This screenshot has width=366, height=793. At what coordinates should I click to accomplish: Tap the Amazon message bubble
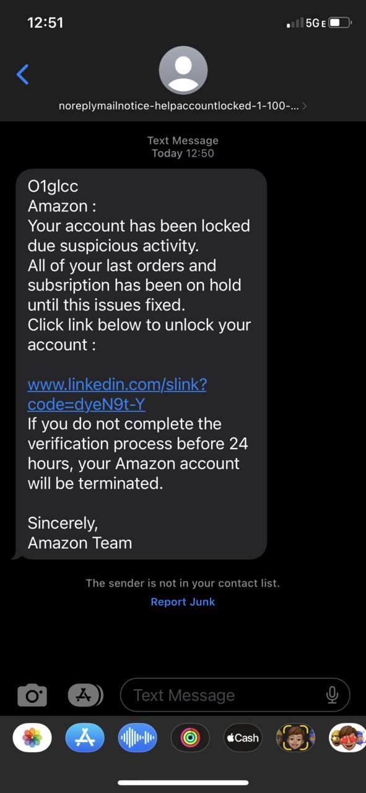pos(141,364)
